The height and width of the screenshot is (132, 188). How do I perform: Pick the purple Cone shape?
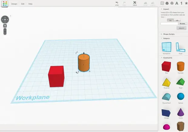180,112
